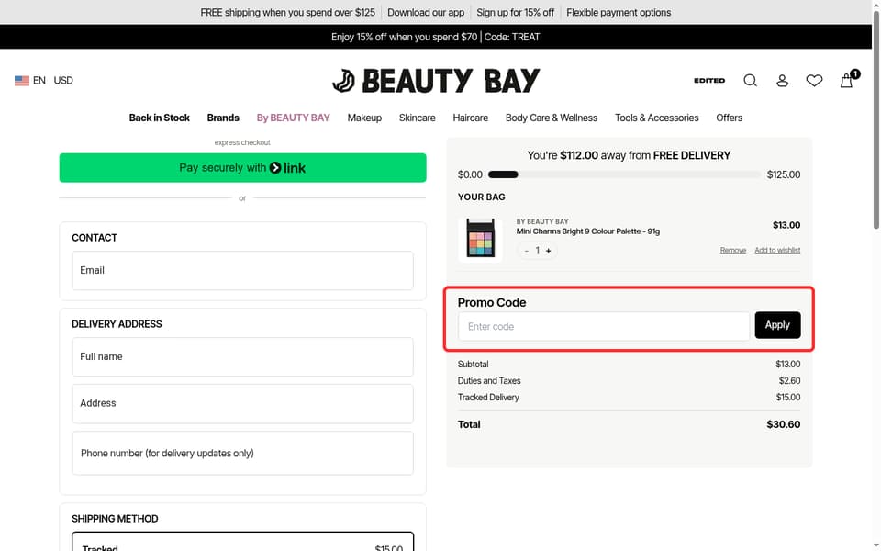Viewport: 881px width, 551px height.
Task: Change language via EN selector
Action: [39, 81]
